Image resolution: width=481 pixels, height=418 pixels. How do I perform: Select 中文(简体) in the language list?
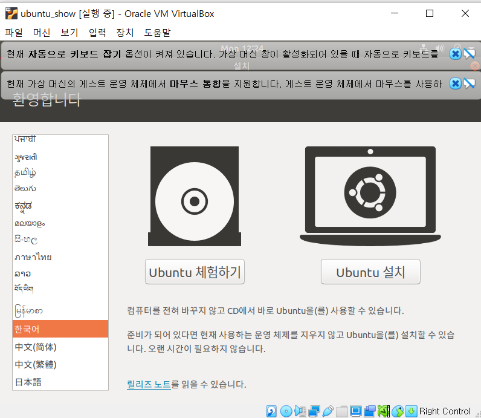click(60, 347)
